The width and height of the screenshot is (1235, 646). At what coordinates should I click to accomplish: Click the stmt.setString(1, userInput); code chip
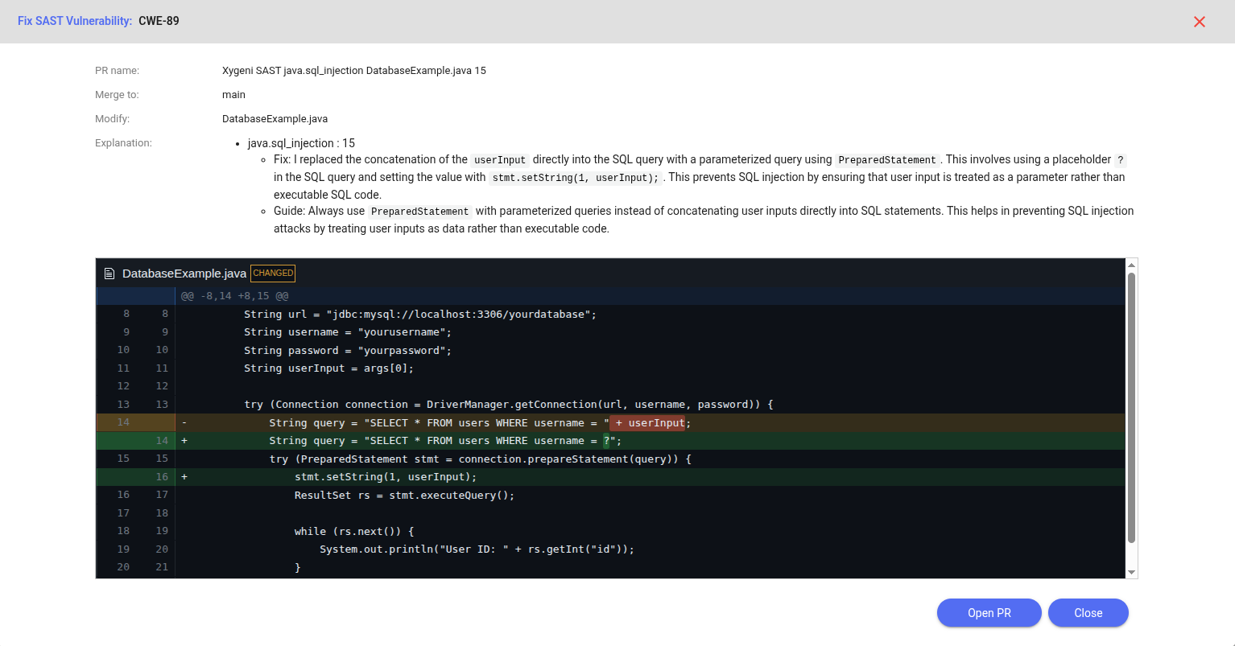575,178
